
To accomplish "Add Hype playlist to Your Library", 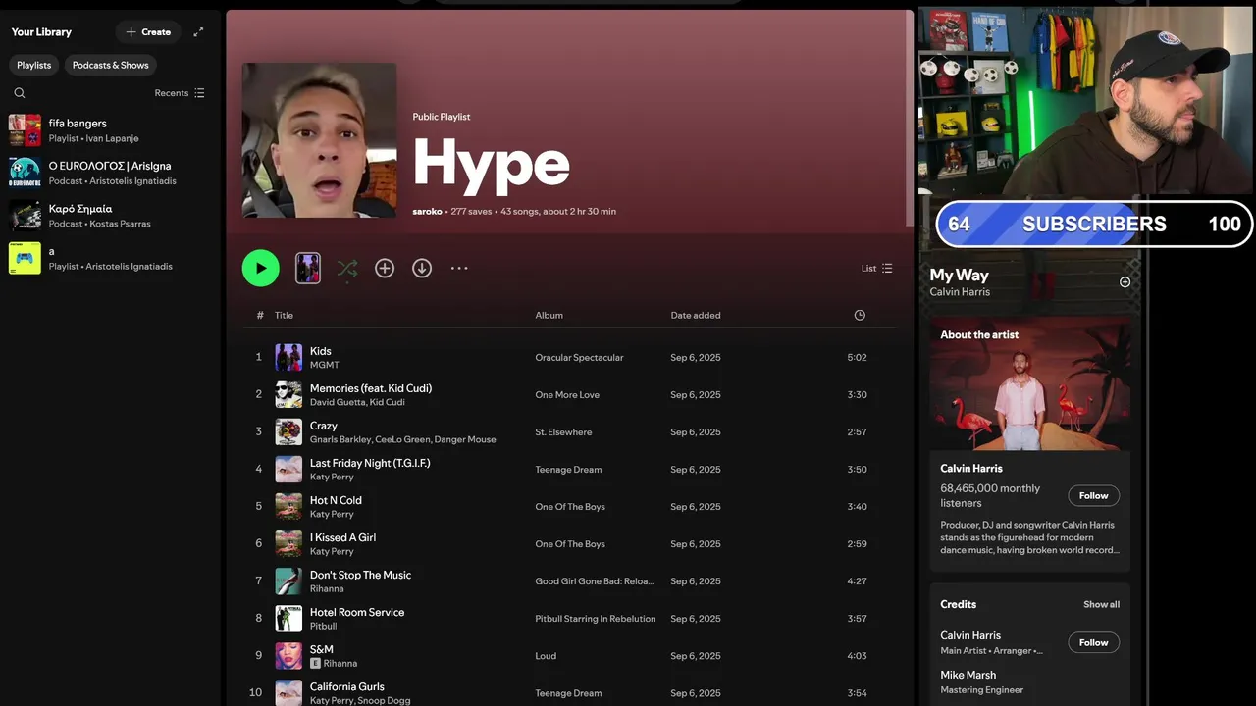I will [x=385, y=268].
